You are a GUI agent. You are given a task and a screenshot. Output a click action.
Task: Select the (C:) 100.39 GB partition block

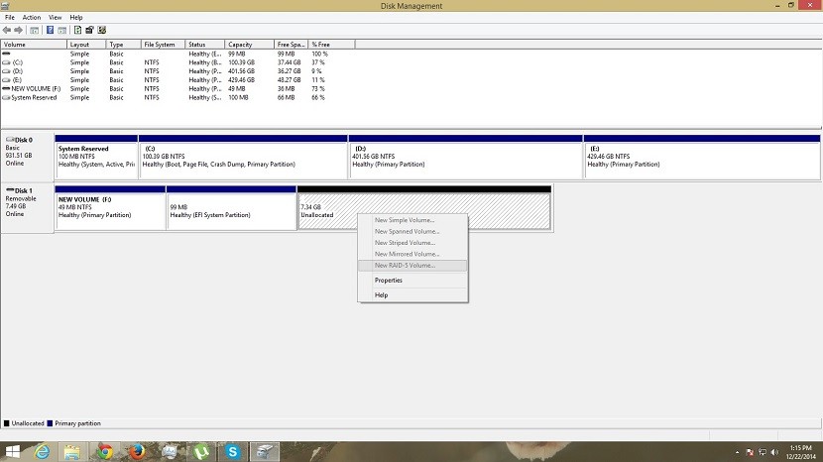tap(243, 157)
